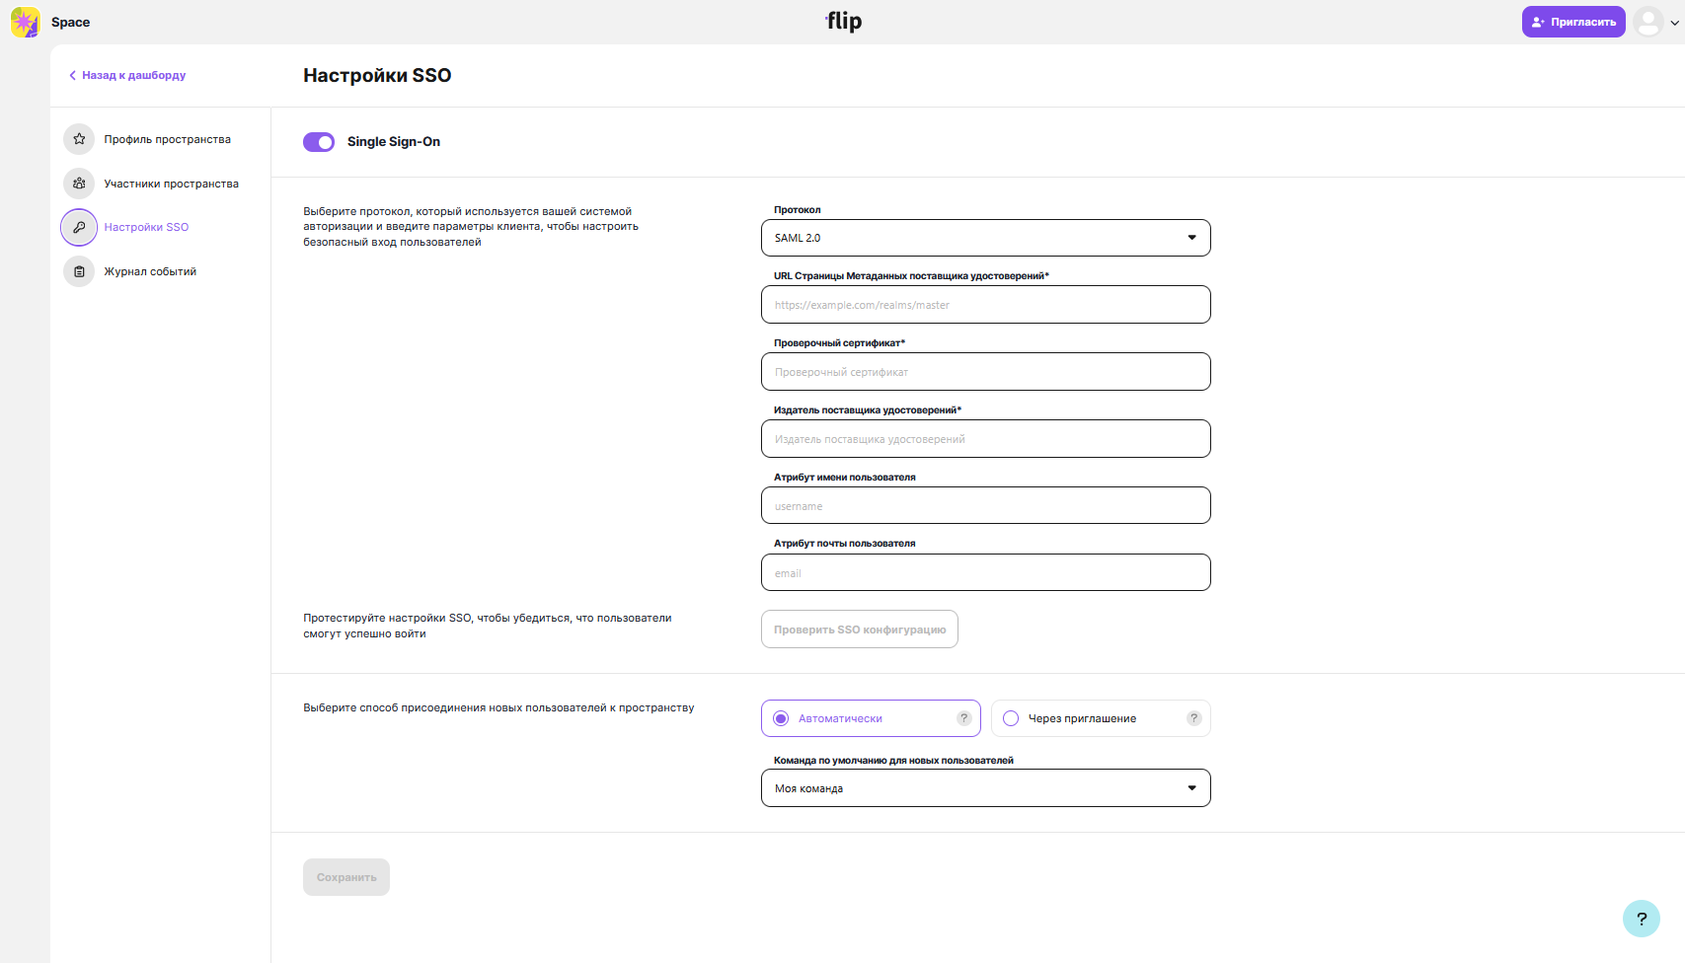Screen dimensions: 1685x963
Task: Open the user avatar menu
Action: pyautogui.click(x=1647, y=22)
